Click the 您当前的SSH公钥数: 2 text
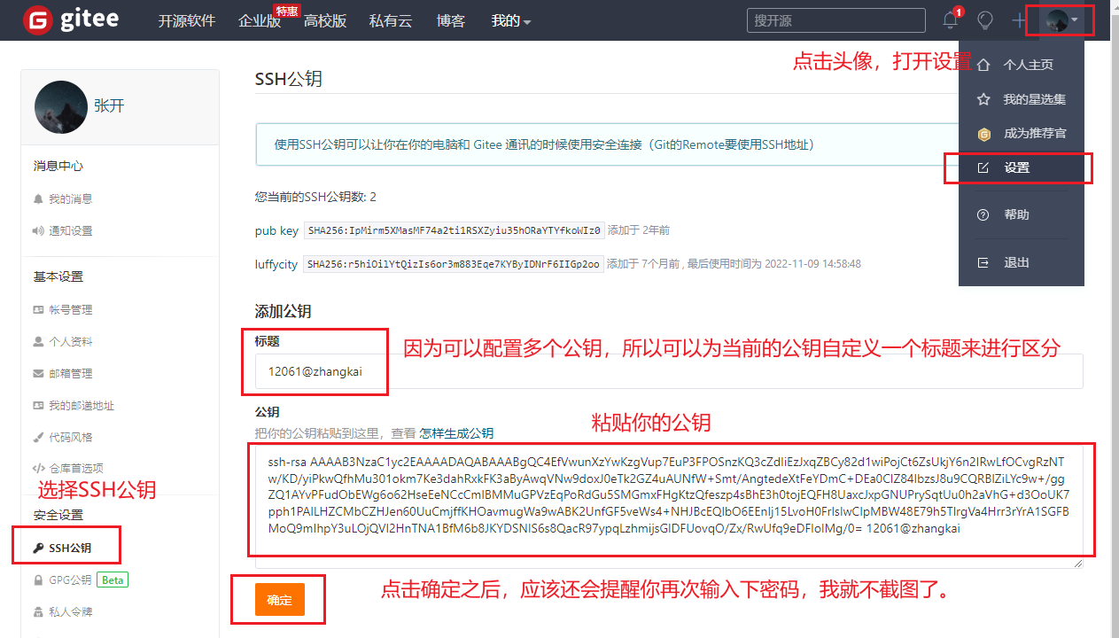 pos(315,197)
